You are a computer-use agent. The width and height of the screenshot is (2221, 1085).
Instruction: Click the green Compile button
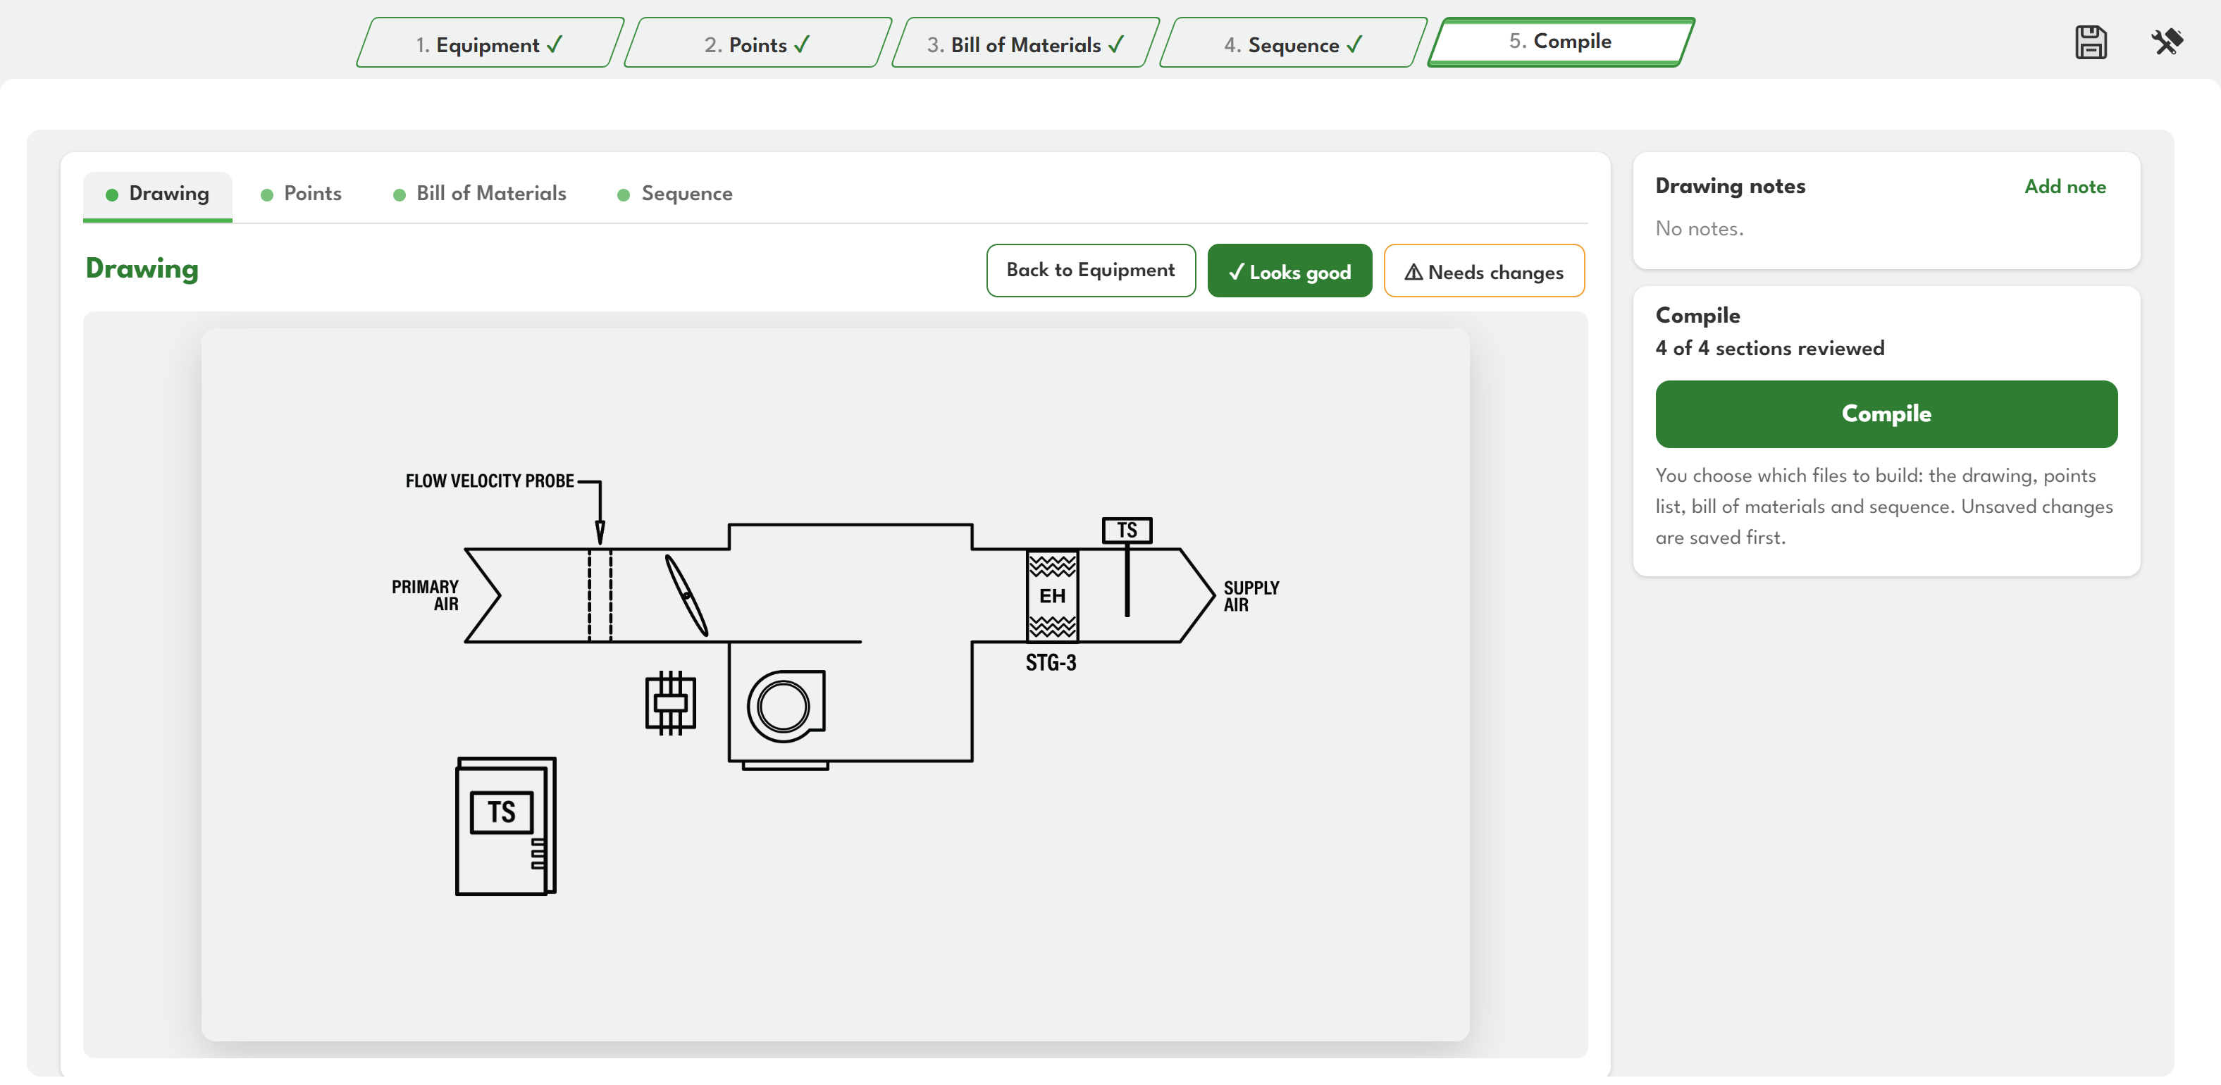point(1886,414)
